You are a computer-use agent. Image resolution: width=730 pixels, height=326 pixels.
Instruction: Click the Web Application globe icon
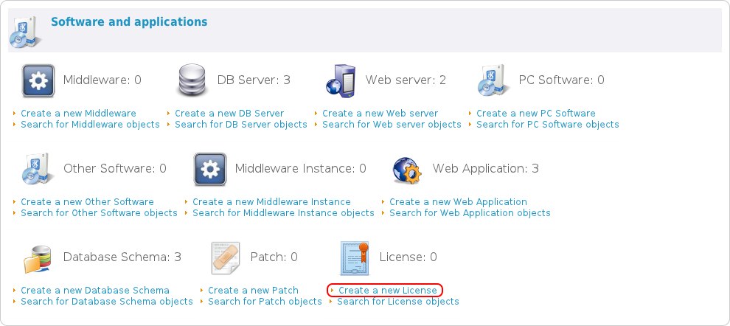[407, 170]
